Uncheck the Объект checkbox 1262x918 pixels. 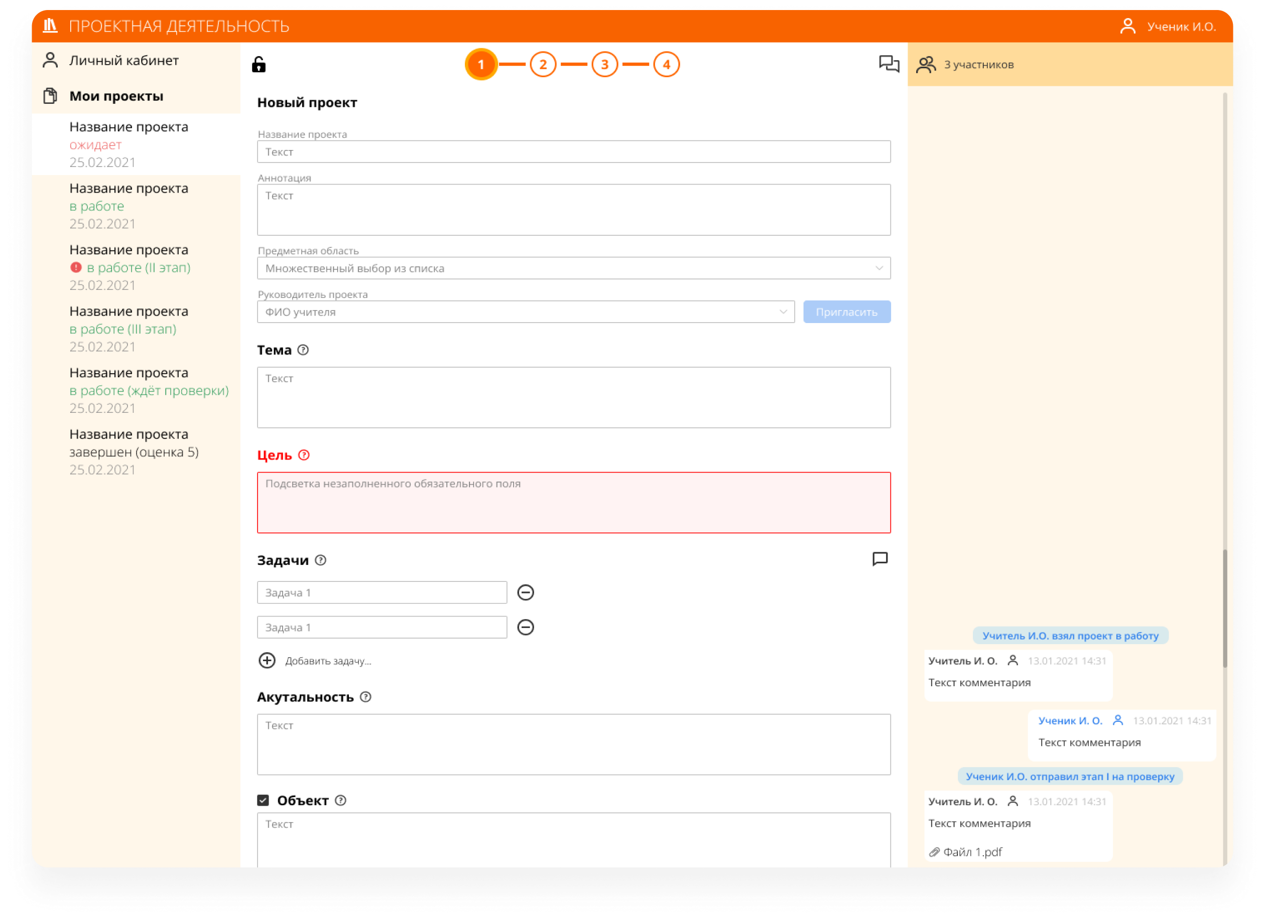(263, 800)
